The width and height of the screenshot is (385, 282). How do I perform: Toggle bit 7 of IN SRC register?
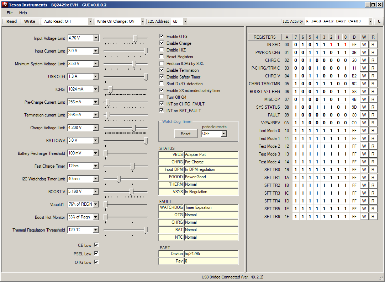tap(296, 45)
